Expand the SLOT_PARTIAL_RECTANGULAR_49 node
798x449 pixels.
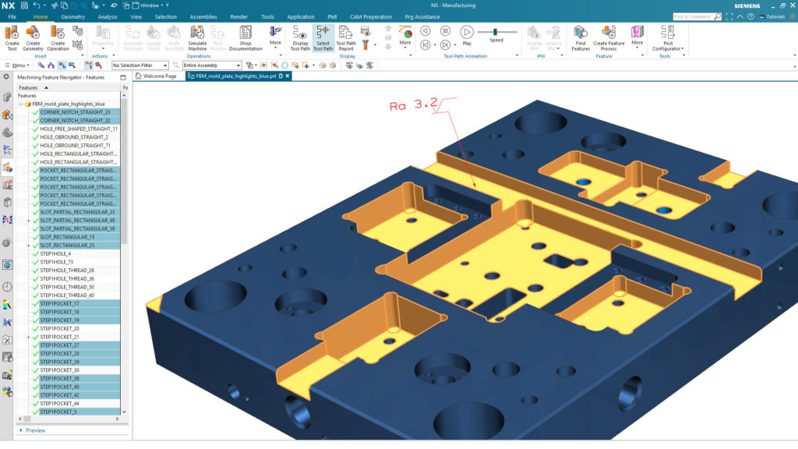pyautogui.click(x=28, y=221)
